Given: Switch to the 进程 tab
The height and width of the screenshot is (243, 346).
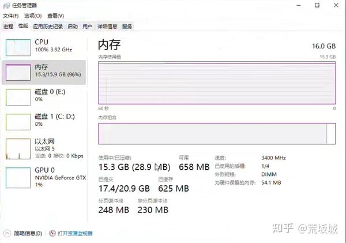Looking at the screenshot, I should 8,27.
